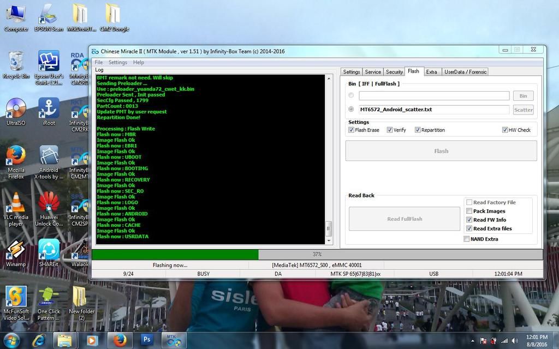
Task: Launch Huawei Unlock Code desktop shortcut
Action: coord(49,202)
